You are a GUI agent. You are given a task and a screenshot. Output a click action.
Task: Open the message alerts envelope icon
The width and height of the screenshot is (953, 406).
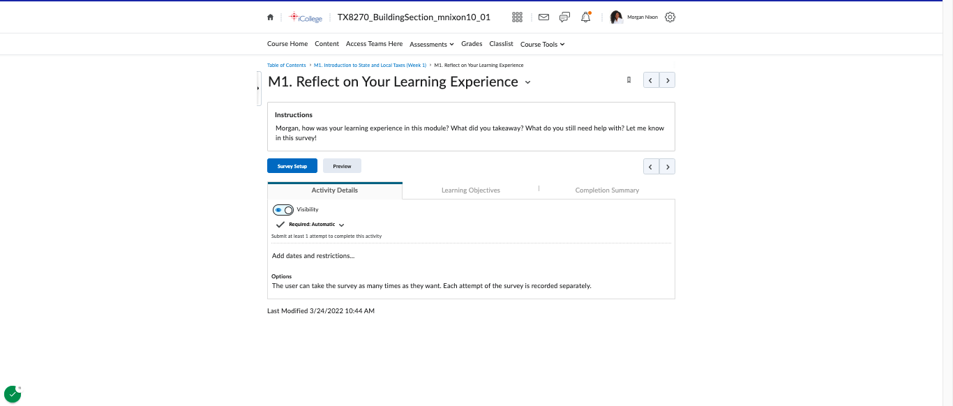click(x=543, y=17)
